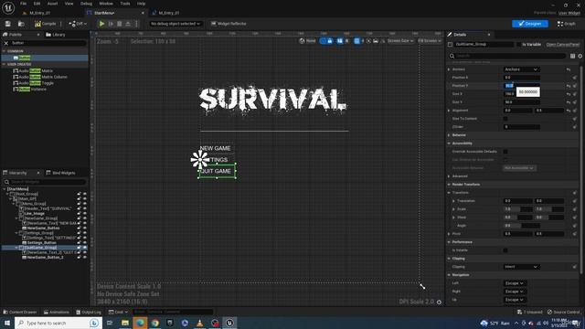Open the File menu
This screenshot has height=329, width=585.
23,4
